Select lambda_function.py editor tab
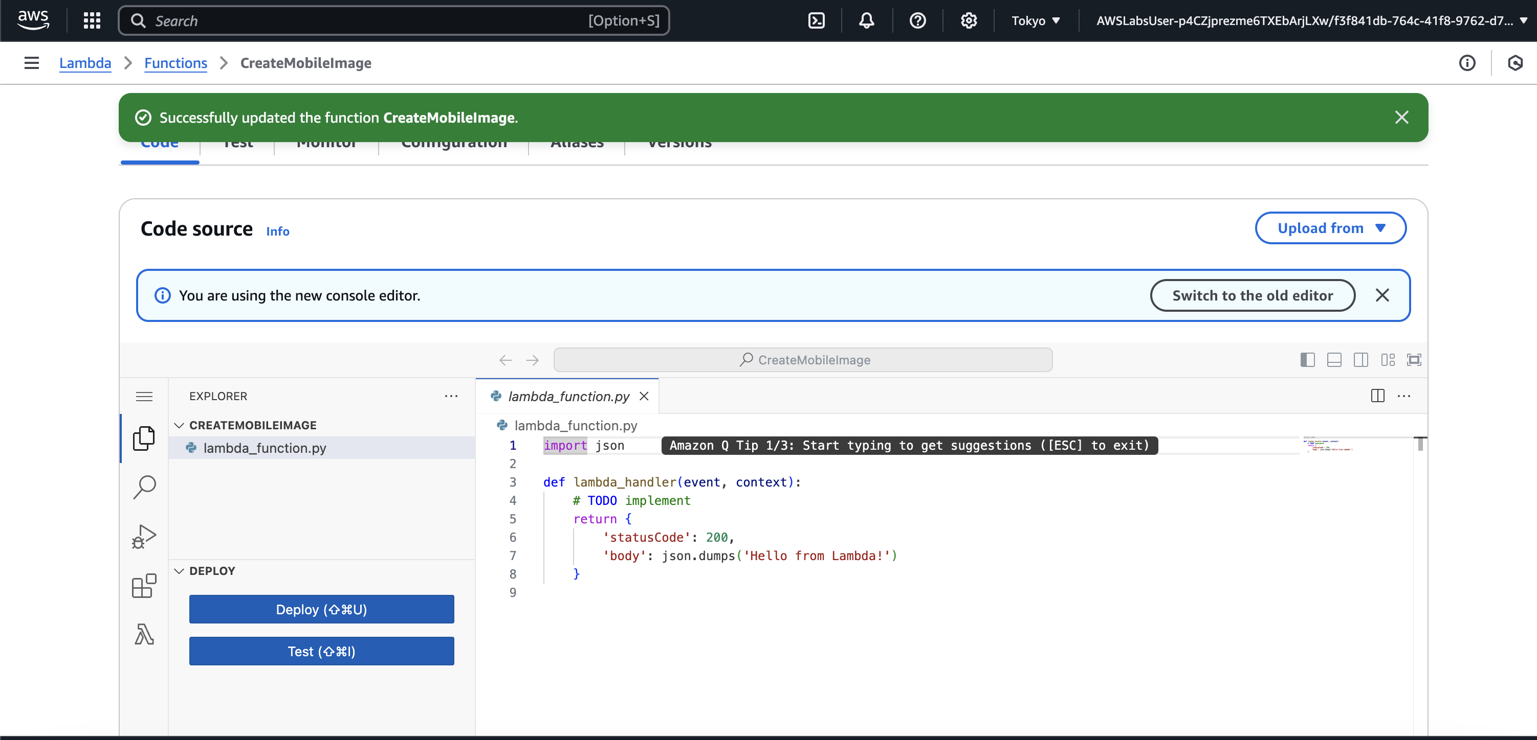The image size is (1537, 740). (x=567, y=396)
